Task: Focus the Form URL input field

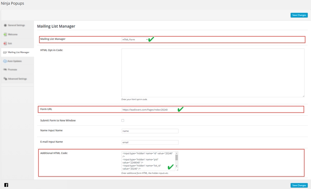Action: click(149, 109)
